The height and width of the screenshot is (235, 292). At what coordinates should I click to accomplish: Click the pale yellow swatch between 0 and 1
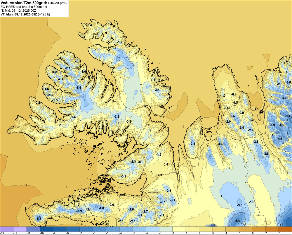click(x=179, y=229)
